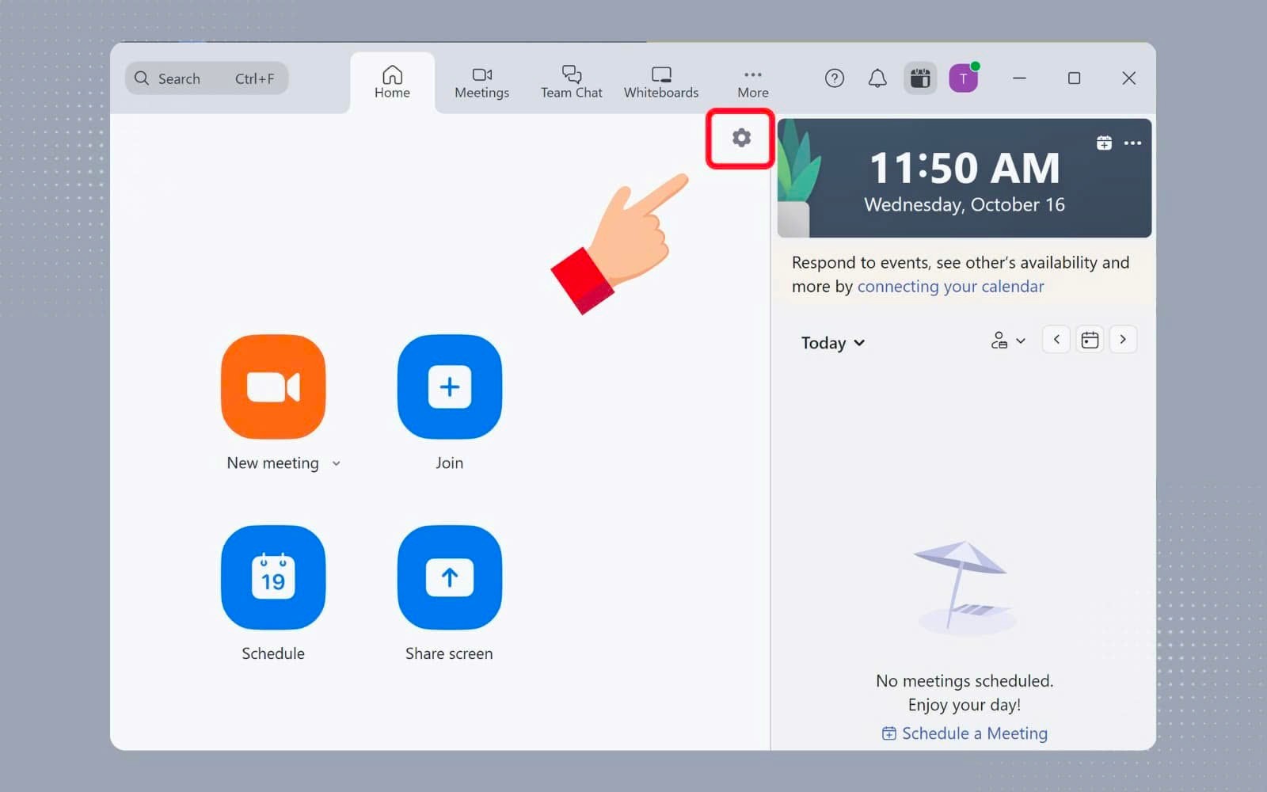The height and width of the screenshot is (792, 1267).
Task: Click the Search field
Action: coord(207,78)
